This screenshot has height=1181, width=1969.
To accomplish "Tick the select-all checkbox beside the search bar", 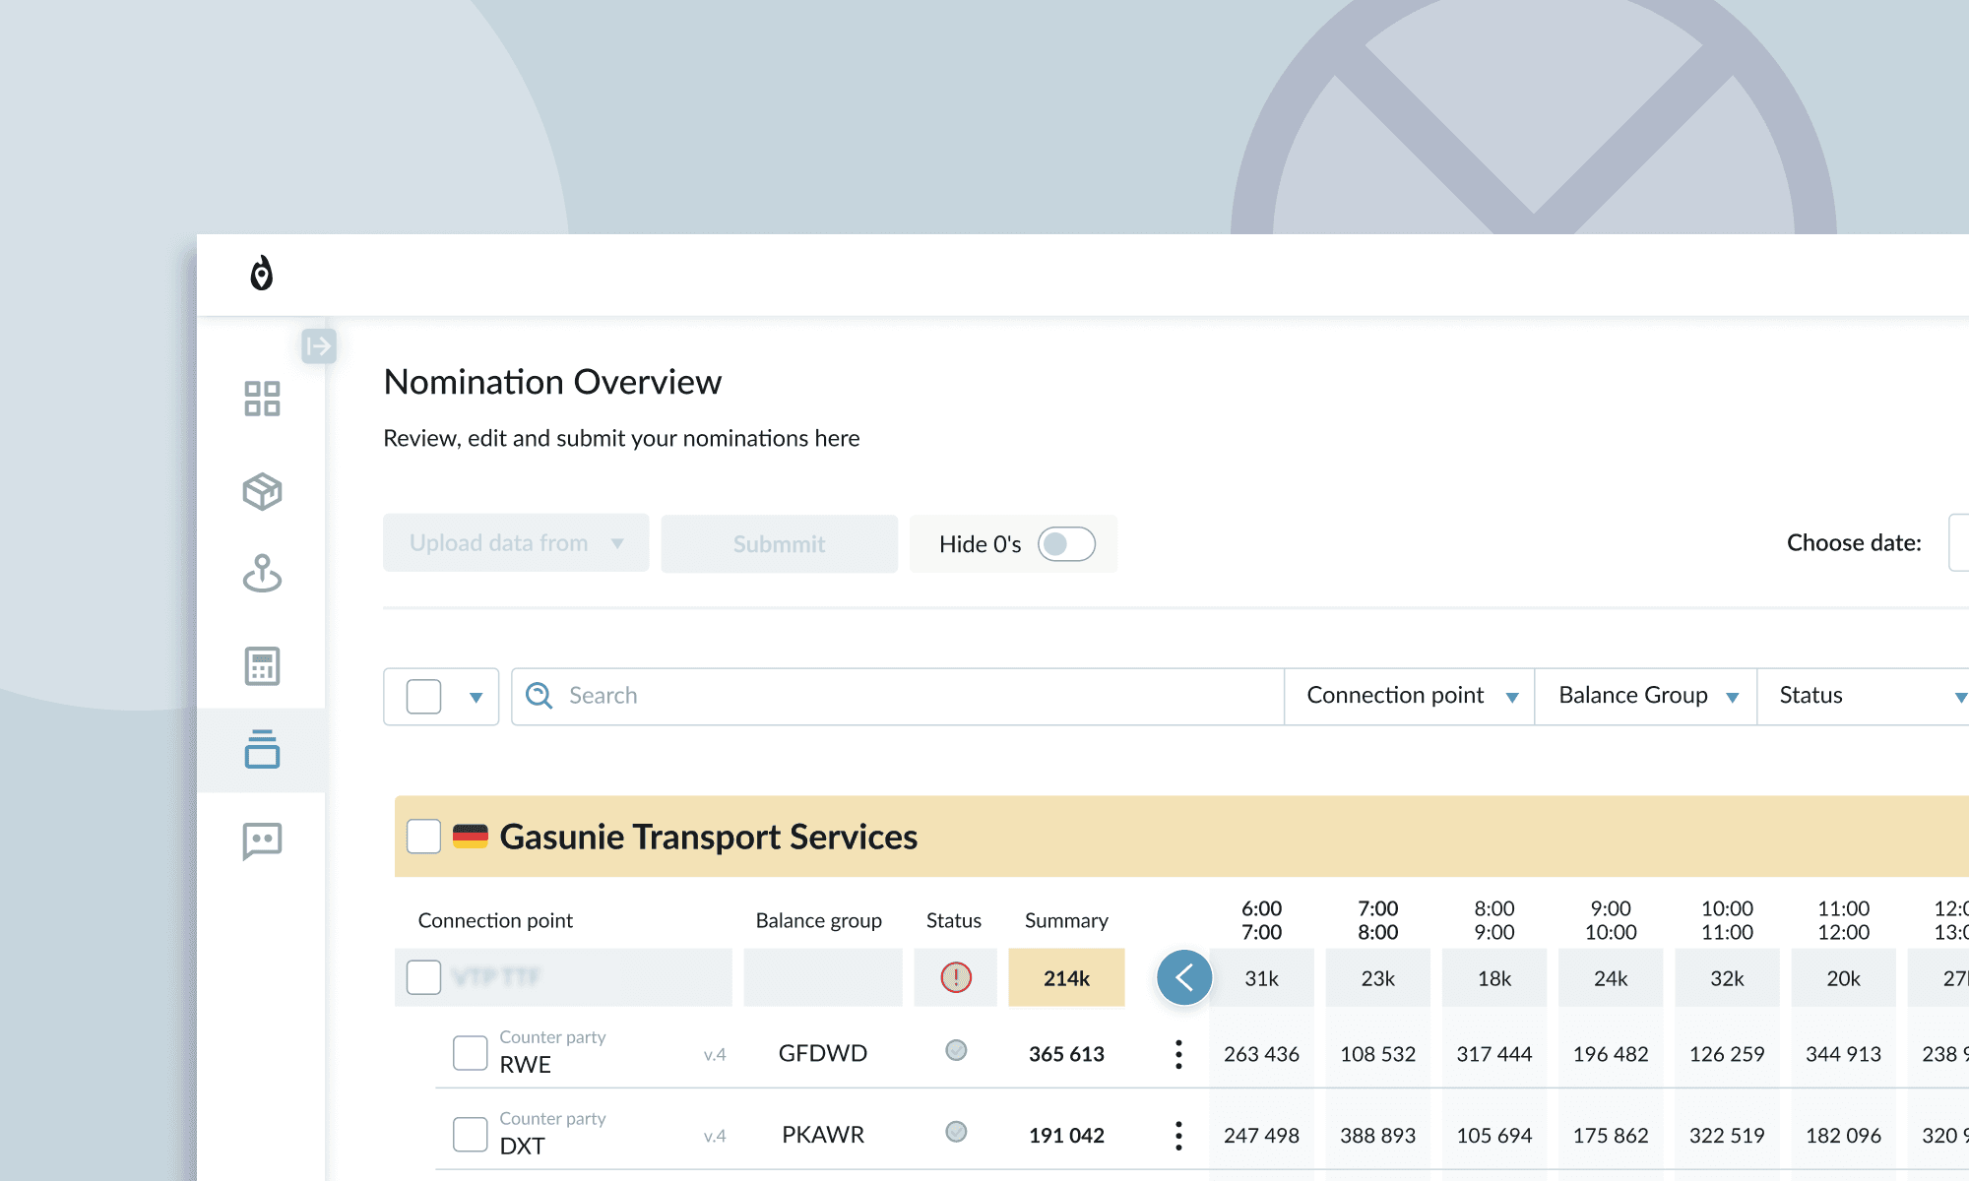I will 423,697.
